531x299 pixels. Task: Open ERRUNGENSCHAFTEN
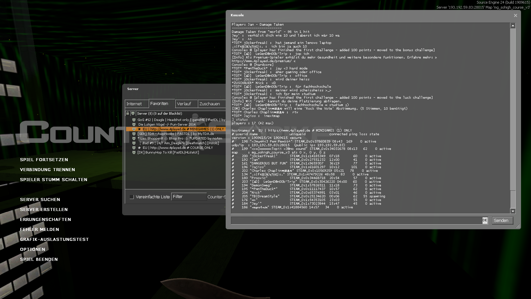pyautogui.click(x=45, y=220)
